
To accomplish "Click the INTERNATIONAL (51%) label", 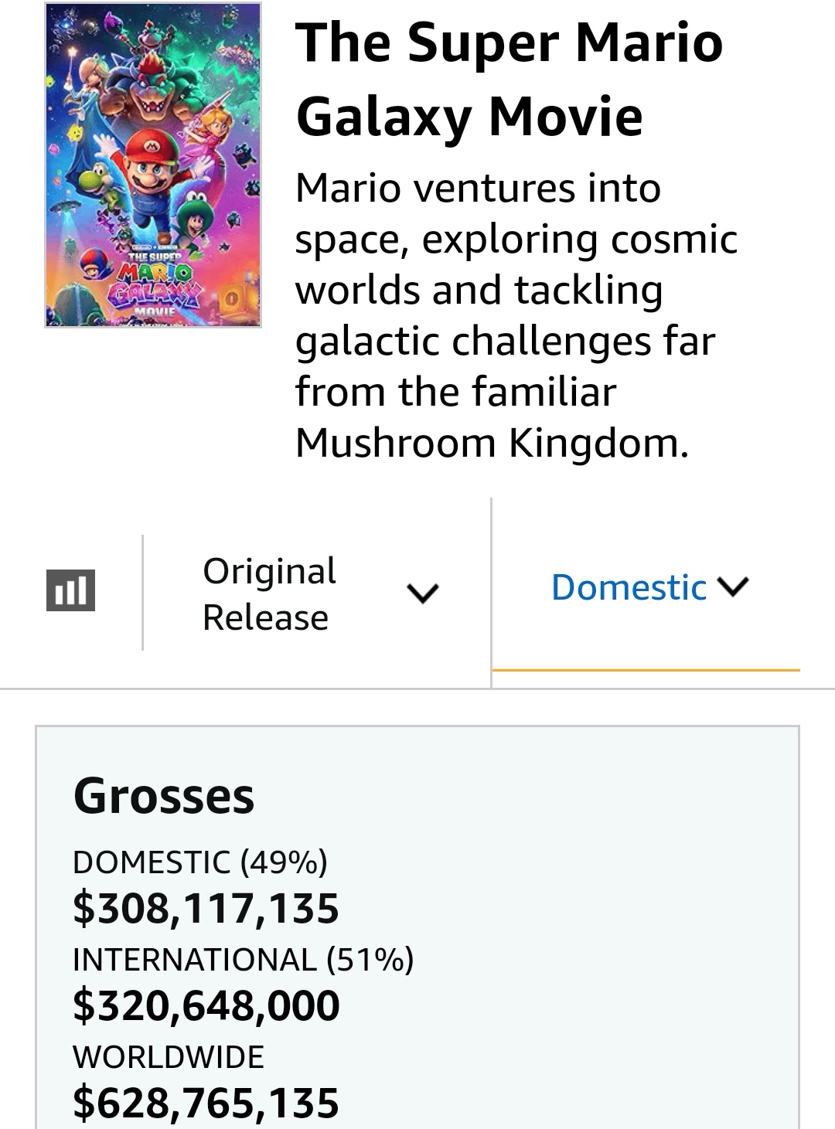I will pos(243,959).
